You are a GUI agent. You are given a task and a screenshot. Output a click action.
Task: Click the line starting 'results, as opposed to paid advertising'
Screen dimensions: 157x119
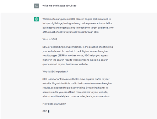point(75,88)
